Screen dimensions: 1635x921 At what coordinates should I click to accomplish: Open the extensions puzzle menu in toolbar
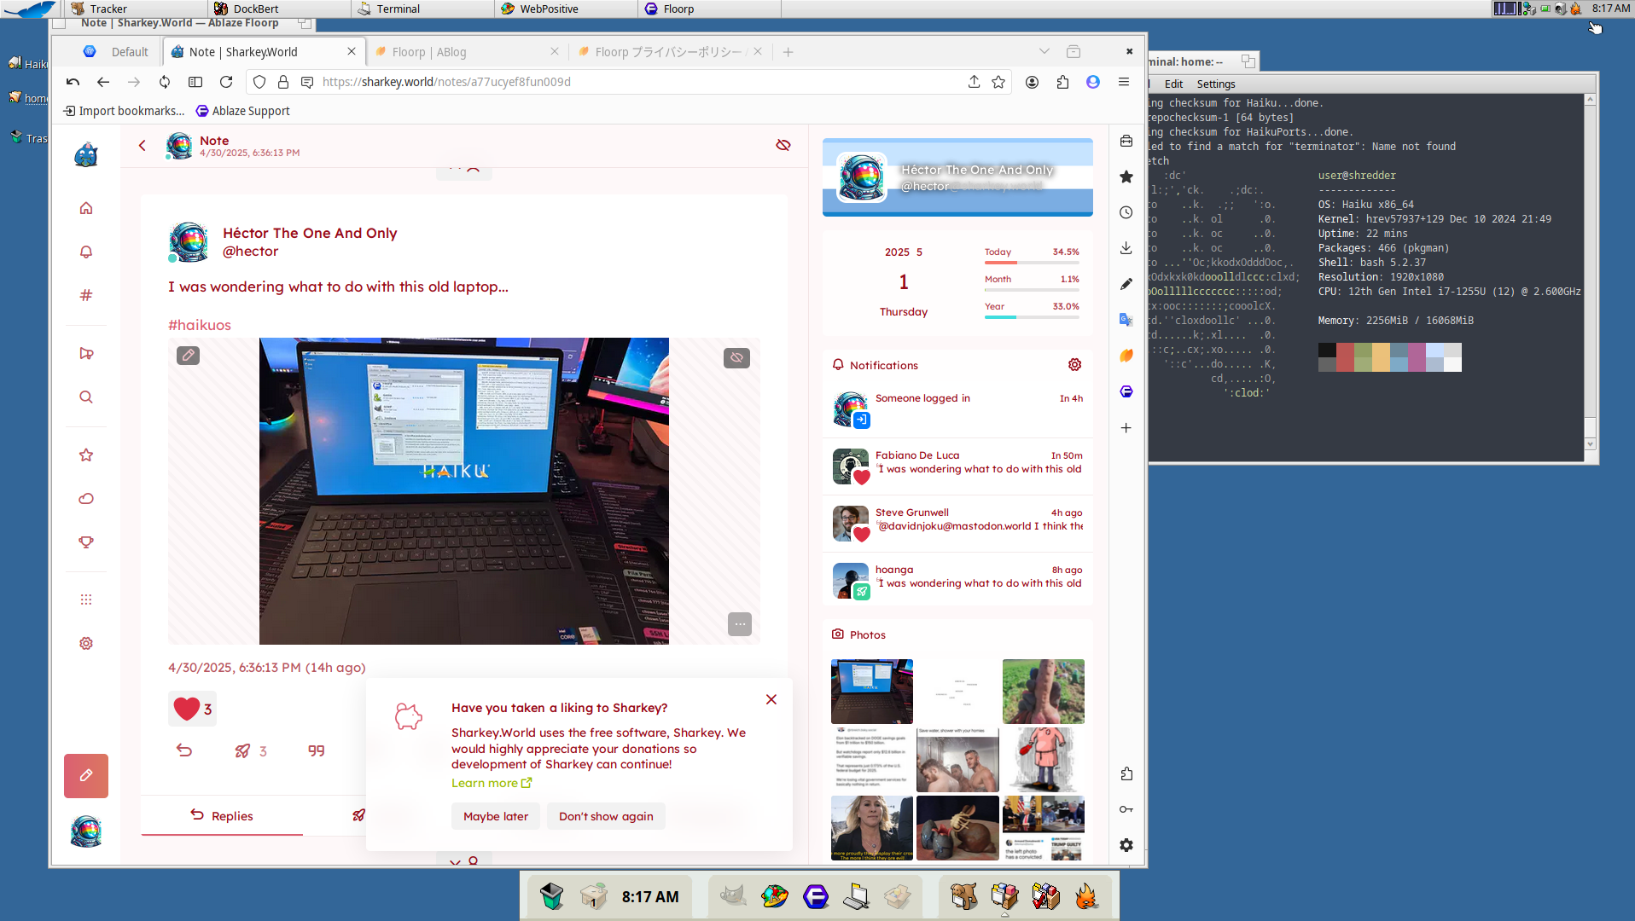coord(1062,82)
